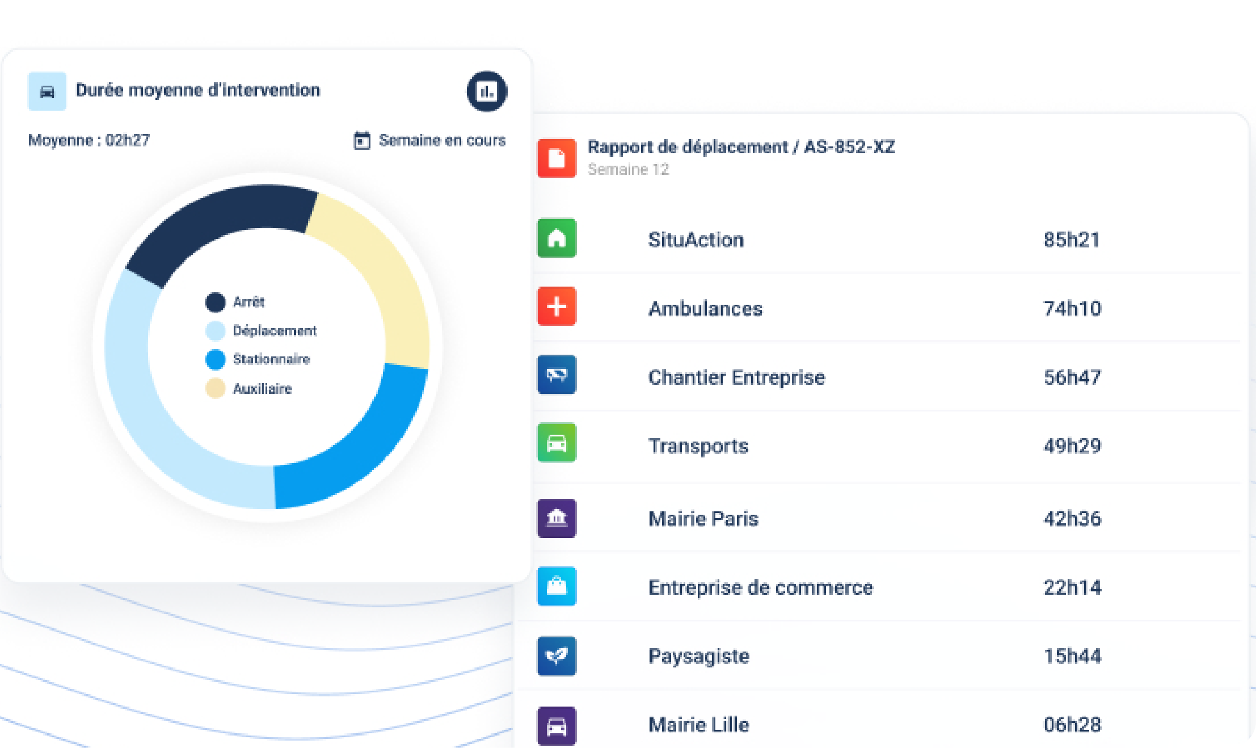
Task: Click the Auxiliaire legend color swatch
Action: coord(215,389)
